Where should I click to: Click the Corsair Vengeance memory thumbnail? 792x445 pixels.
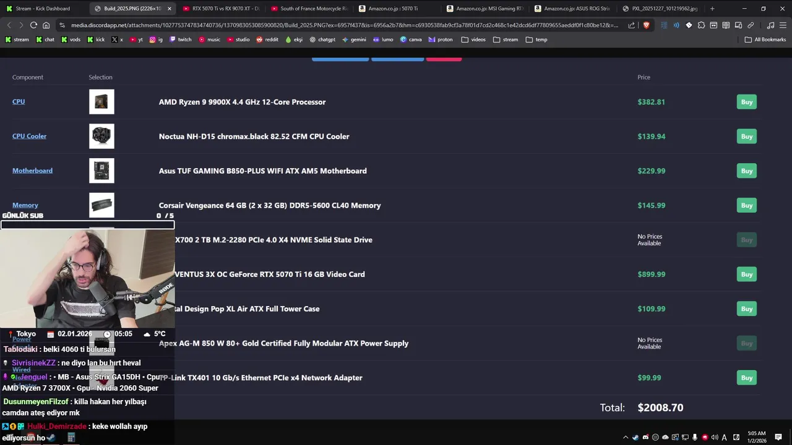coord(101,205)
